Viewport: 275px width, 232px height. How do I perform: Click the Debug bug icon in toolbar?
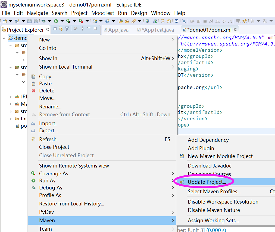click(x=44, y=21)
